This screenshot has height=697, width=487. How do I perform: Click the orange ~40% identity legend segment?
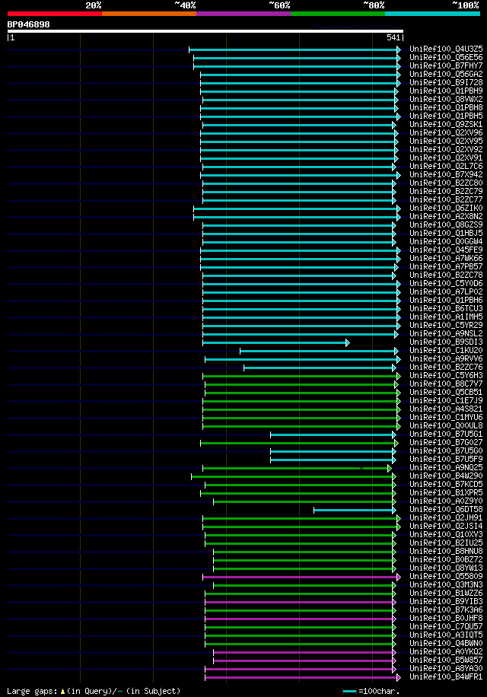[x=149, y=14]
